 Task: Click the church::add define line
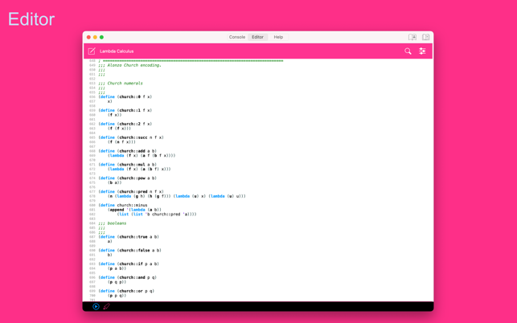click(127, 151)
